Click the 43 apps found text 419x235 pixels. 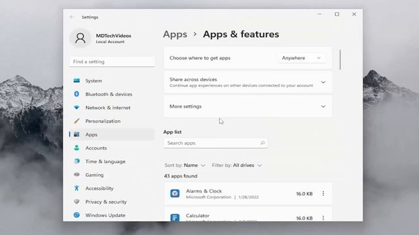coord(181,176)
